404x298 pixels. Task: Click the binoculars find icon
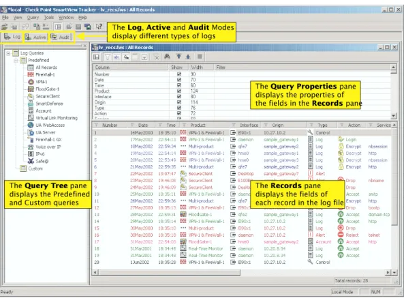tap(167, 57)
